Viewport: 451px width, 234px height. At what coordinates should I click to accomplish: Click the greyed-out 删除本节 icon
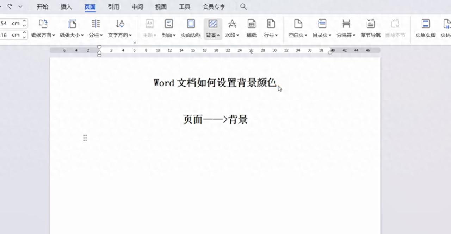(x=395, y=24)
